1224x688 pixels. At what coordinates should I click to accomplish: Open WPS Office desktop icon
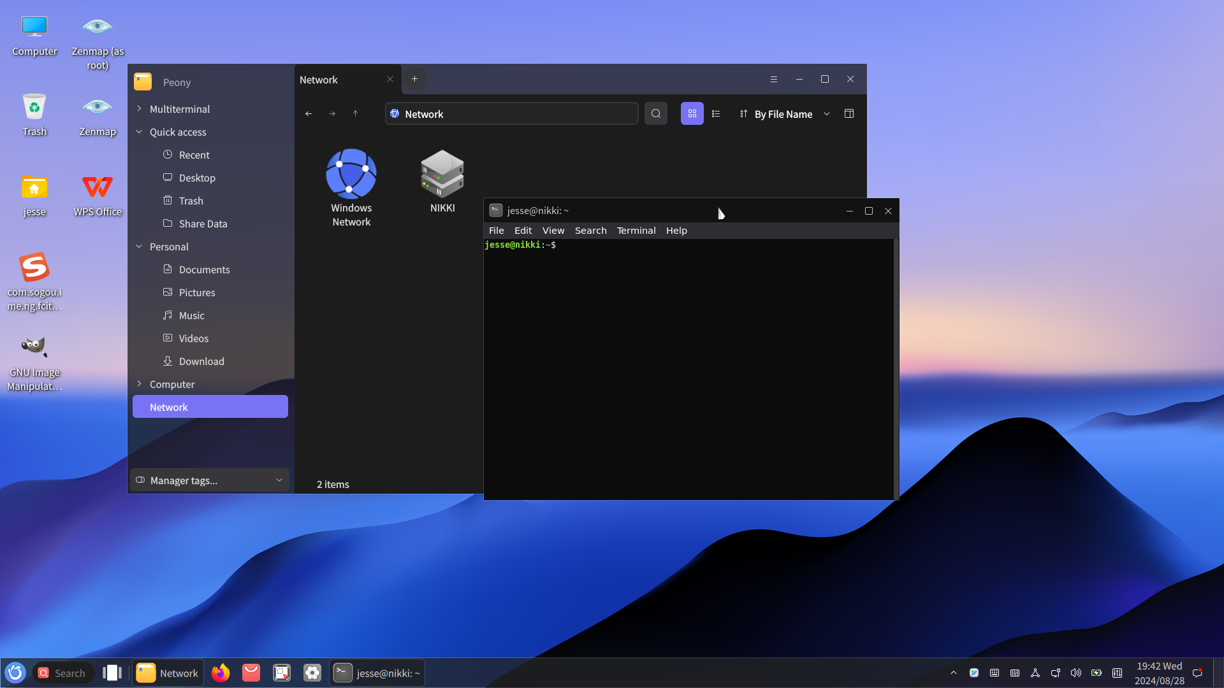tap(98, 196)
